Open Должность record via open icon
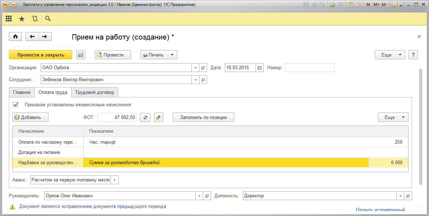The image size is (429, 216). click(x=408, y=196)
